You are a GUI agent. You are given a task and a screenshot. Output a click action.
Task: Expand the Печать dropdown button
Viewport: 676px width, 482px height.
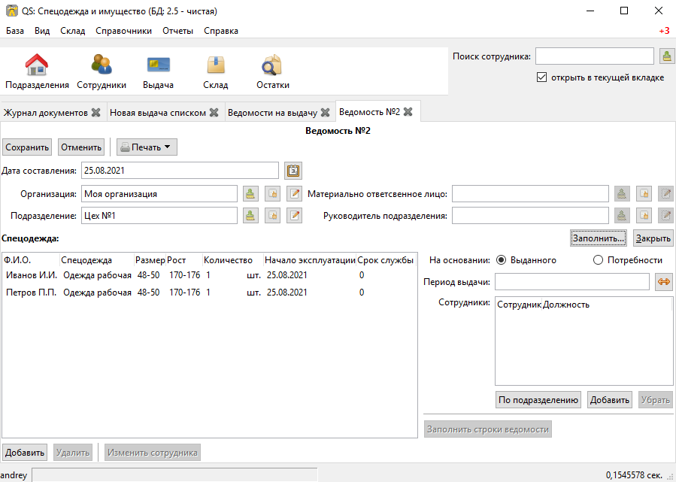coord(147,147)
